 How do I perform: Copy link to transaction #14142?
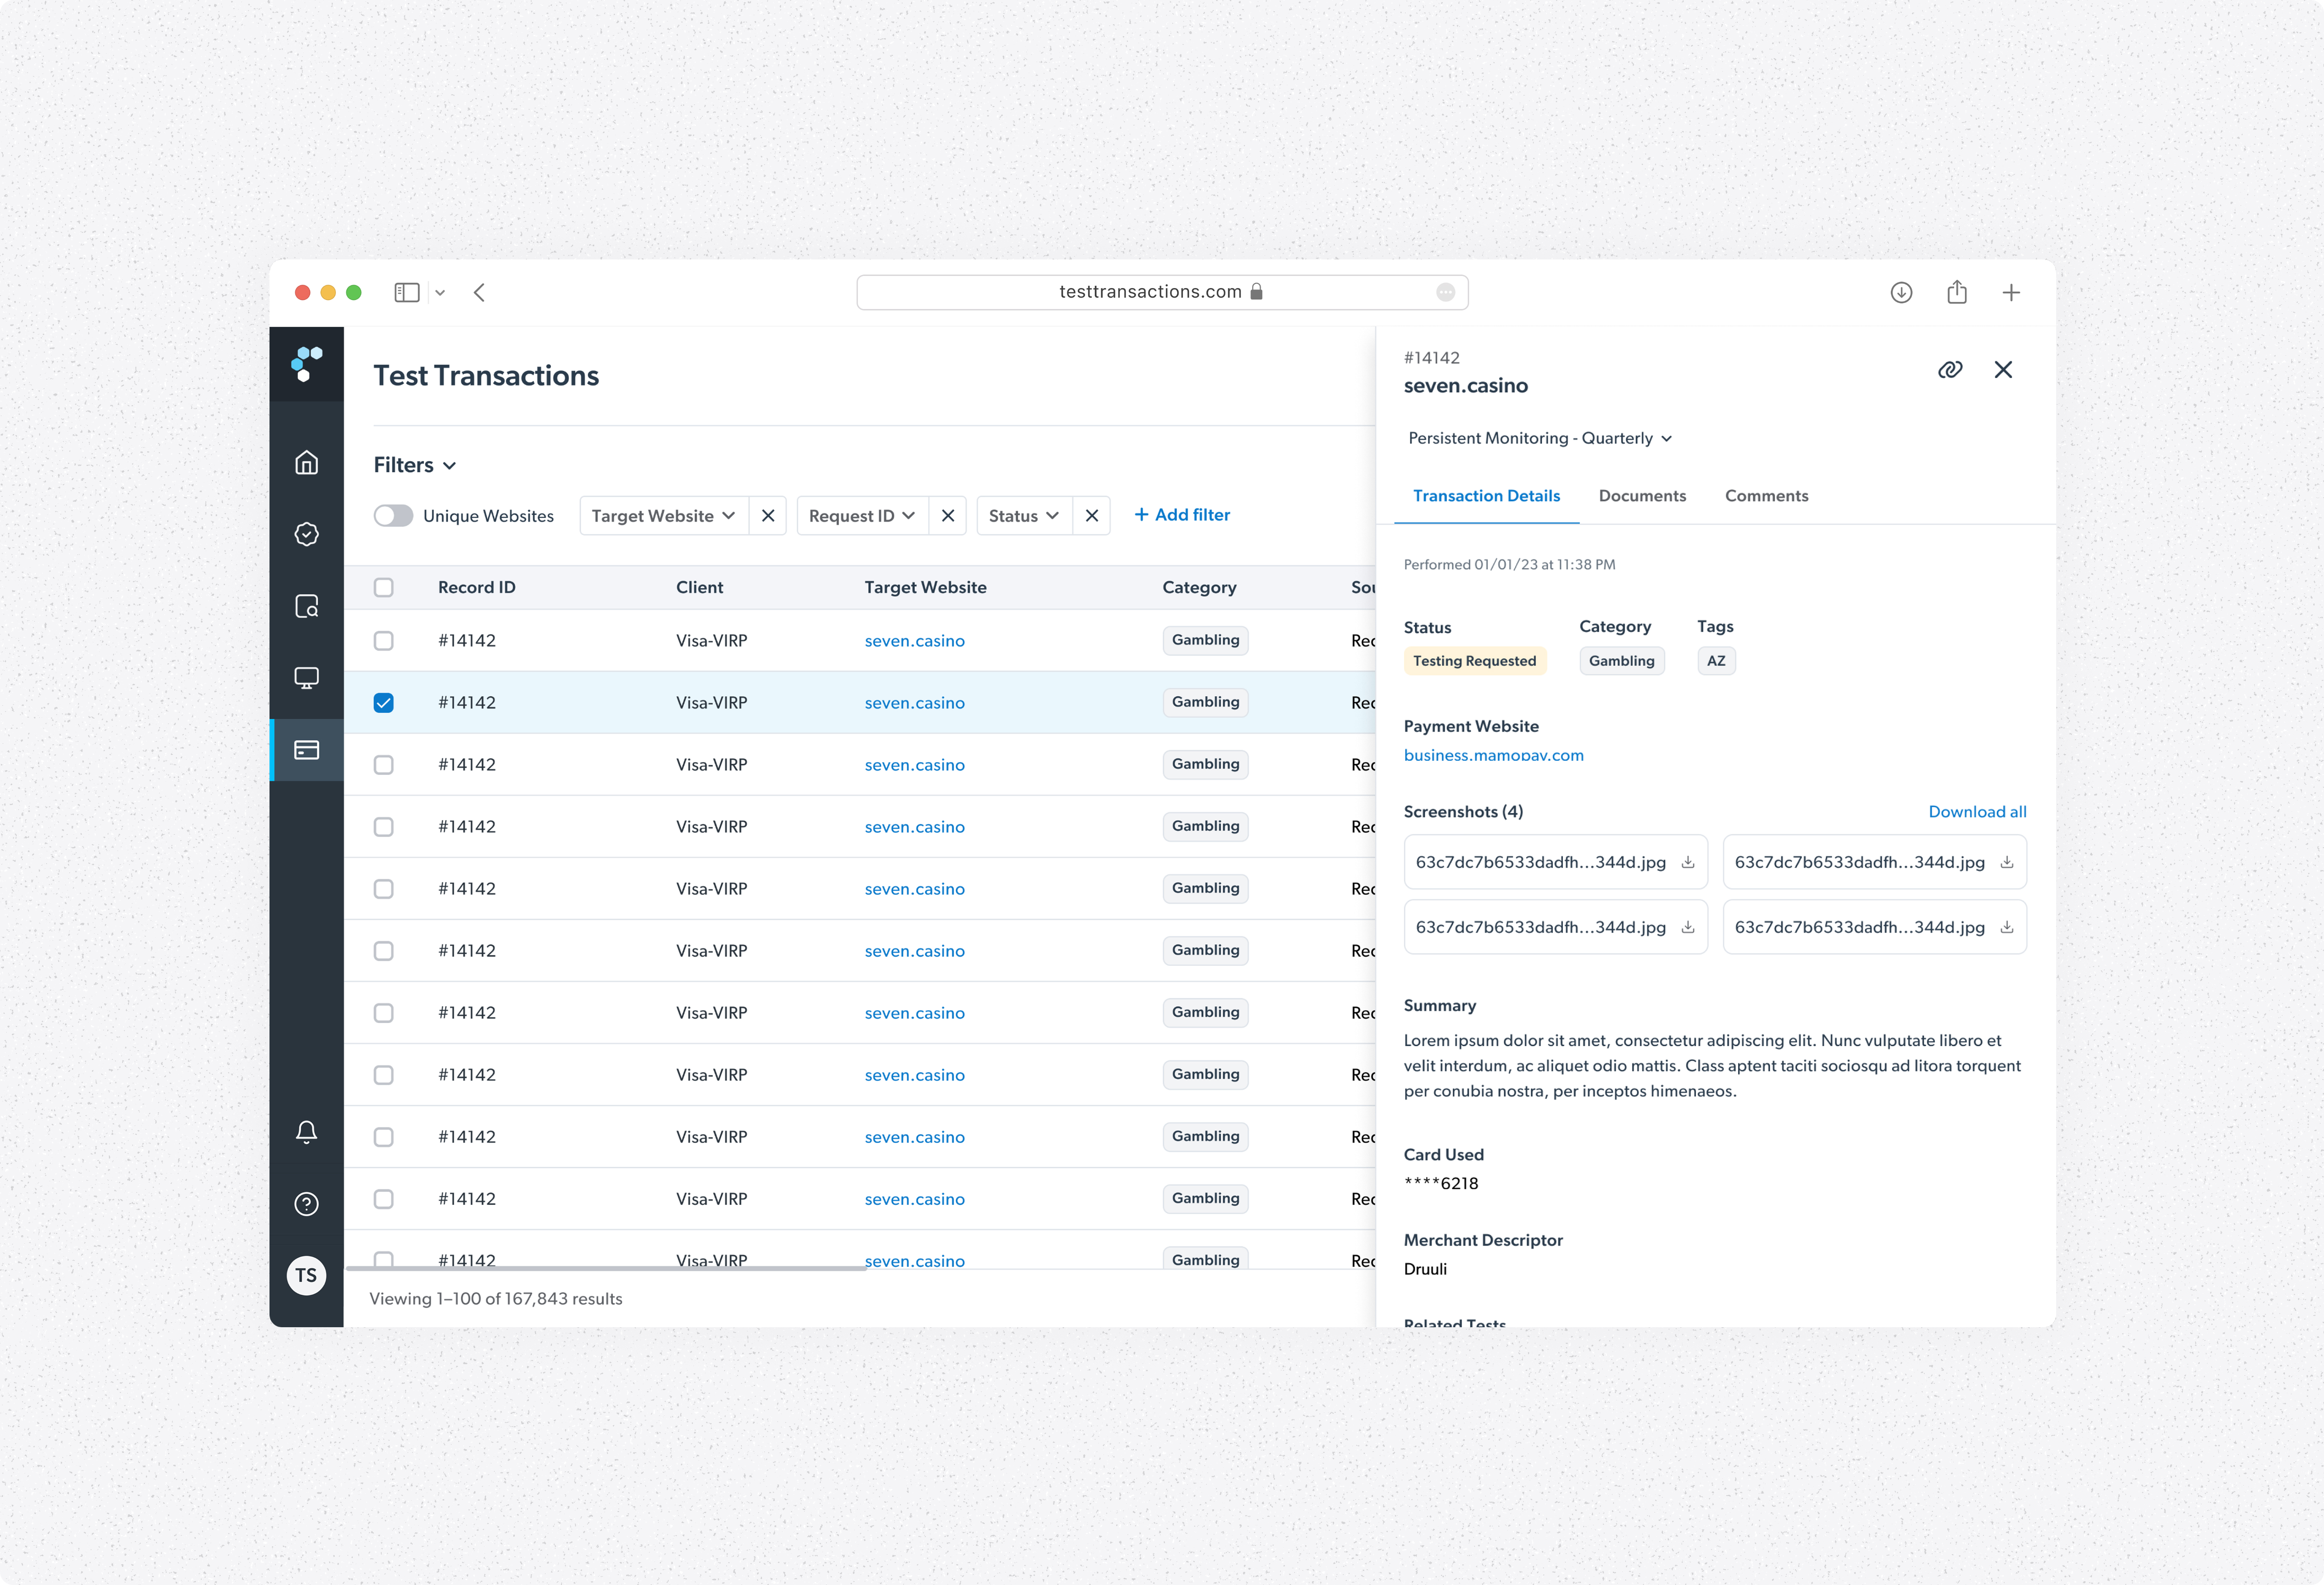(x=1950, y=370)
